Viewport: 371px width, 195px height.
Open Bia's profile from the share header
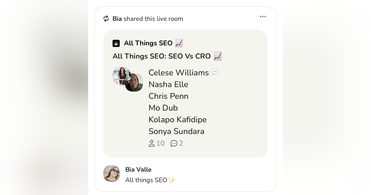(x=118, y=19)
